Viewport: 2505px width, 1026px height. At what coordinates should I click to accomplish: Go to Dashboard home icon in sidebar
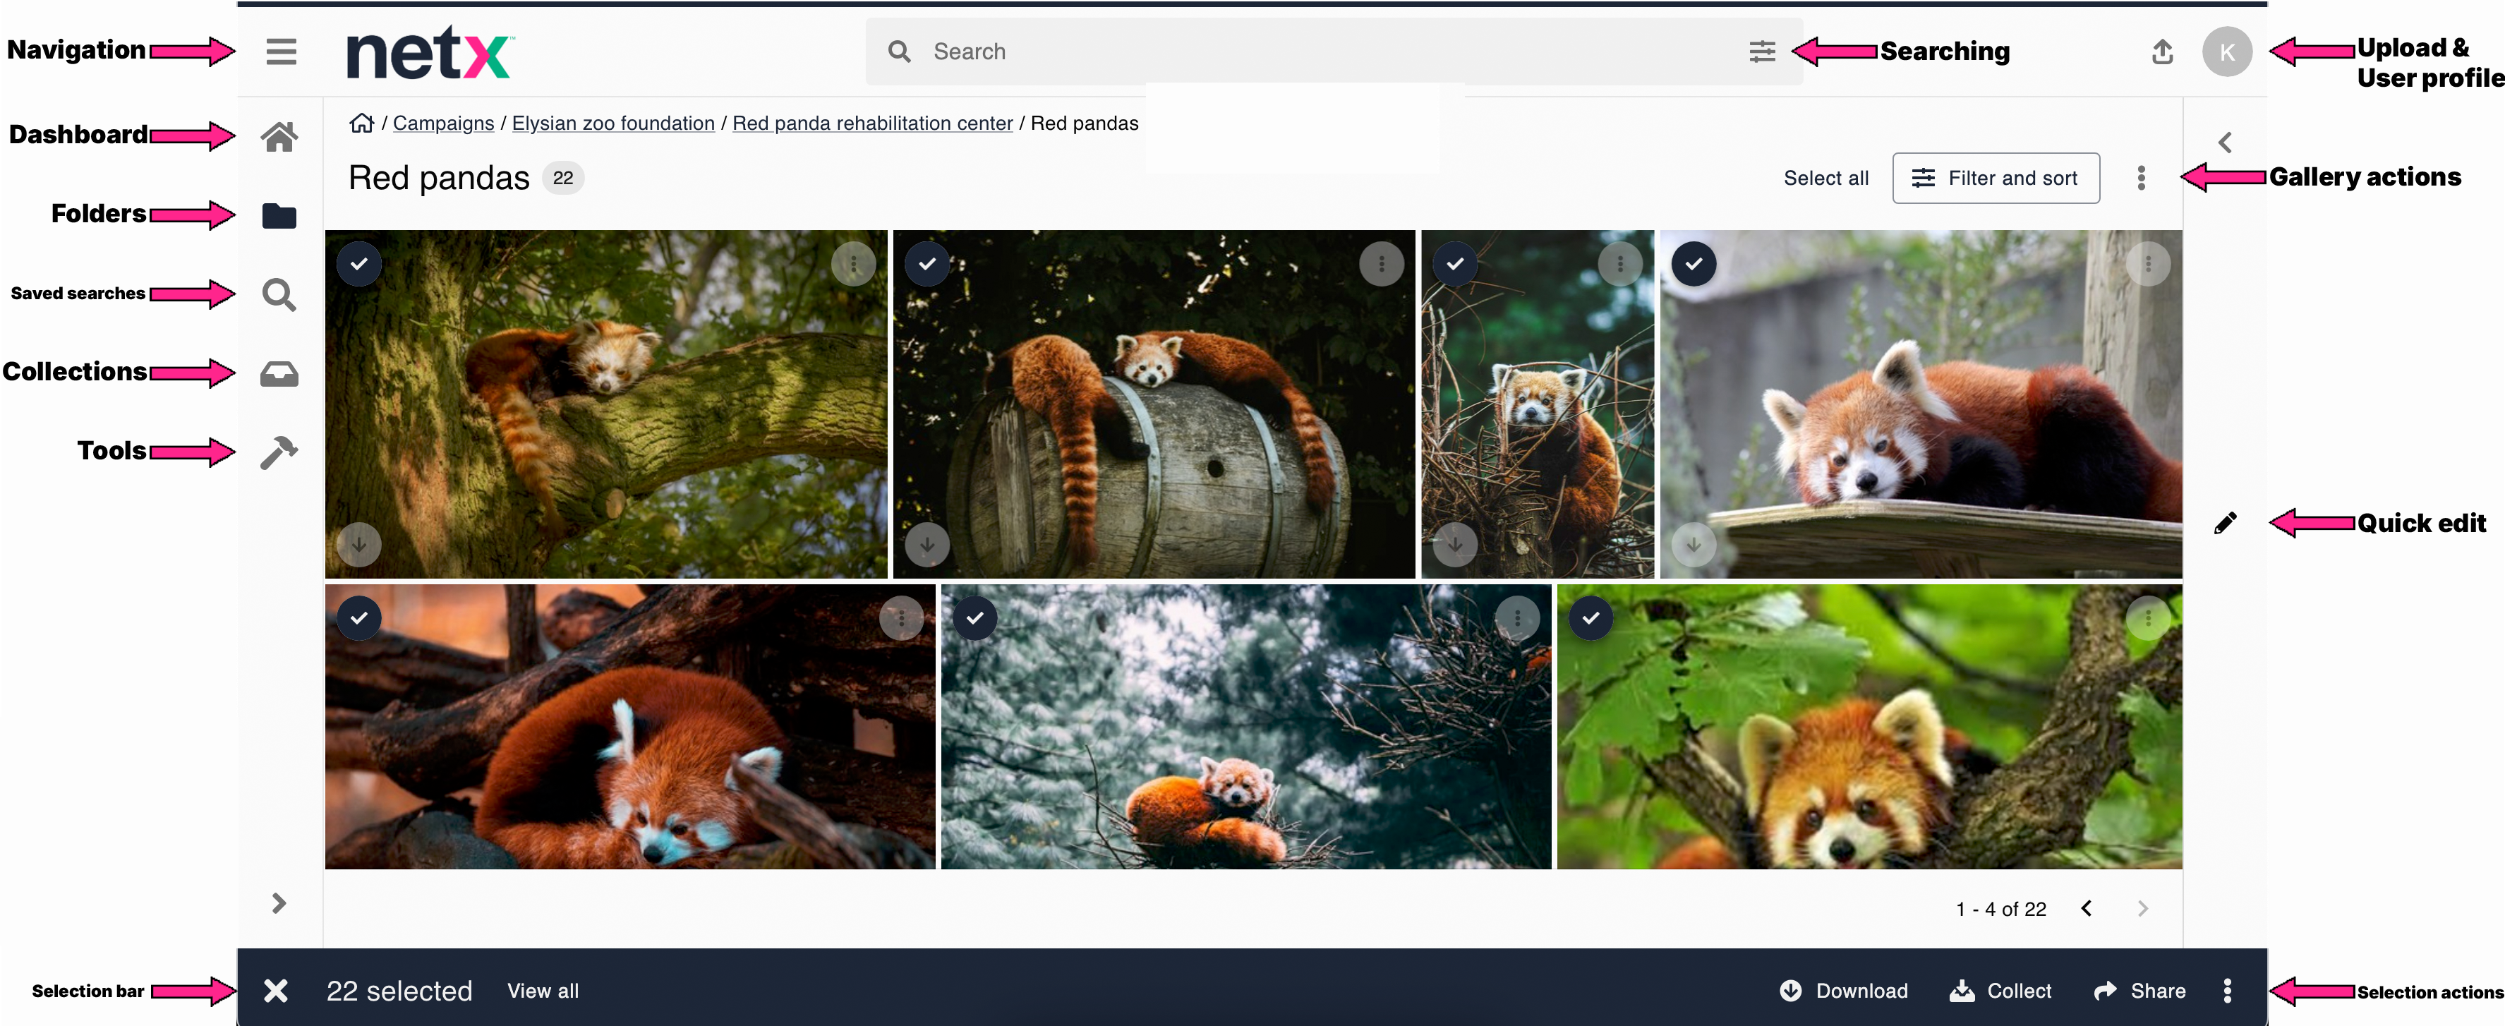279,137
